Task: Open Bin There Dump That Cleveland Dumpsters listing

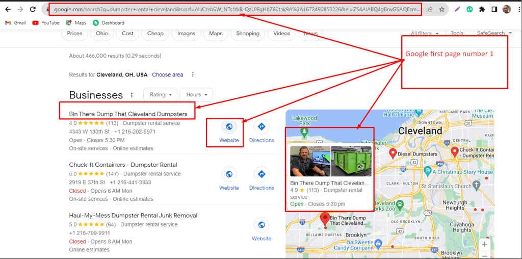Action: pyautogui.click(x=128, y=114)
